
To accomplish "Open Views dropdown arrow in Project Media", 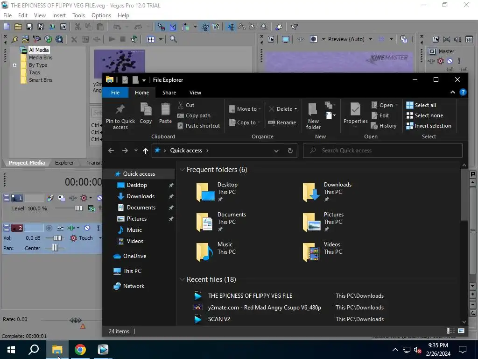I will (161, 39).
